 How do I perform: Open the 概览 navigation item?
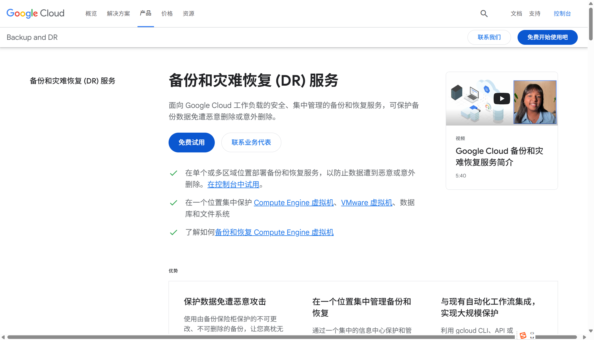click(91, 13)
